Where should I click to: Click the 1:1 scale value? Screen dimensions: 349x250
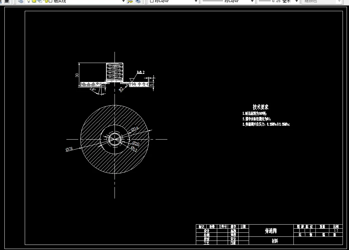tap(336, 231)
